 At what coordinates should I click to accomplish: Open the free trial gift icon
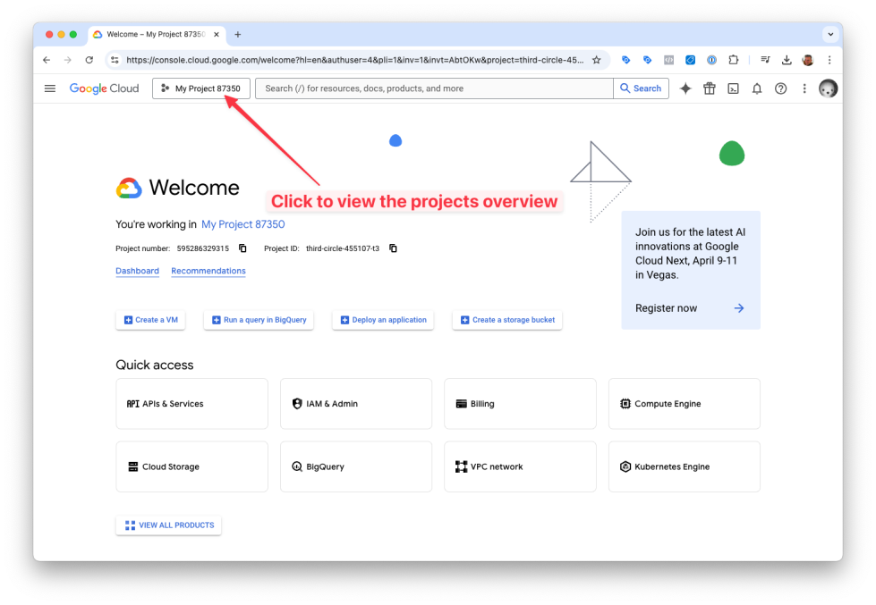tap(710, 88)
